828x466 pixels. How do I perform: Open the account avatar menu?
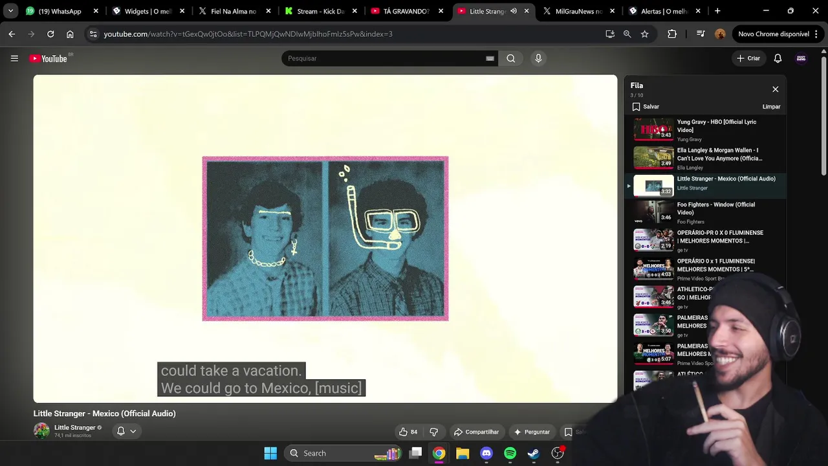click(801, 58)
